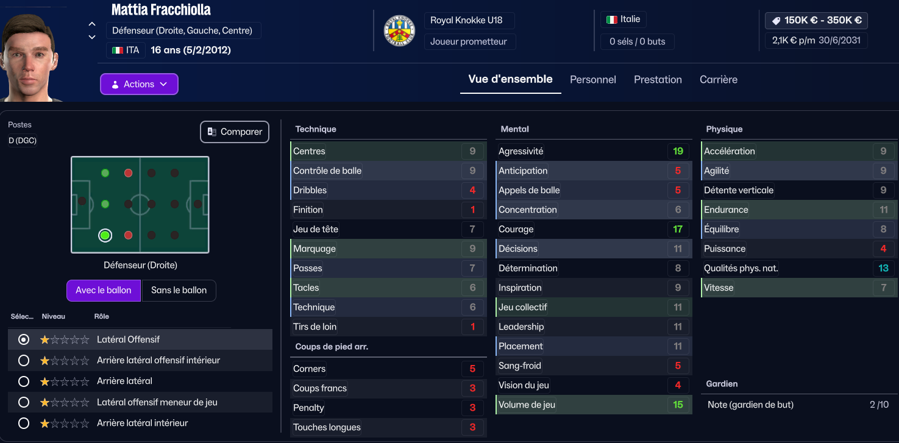
Task: Open the Royal Knokke U18 club link
Action: [x=466, y=20]
